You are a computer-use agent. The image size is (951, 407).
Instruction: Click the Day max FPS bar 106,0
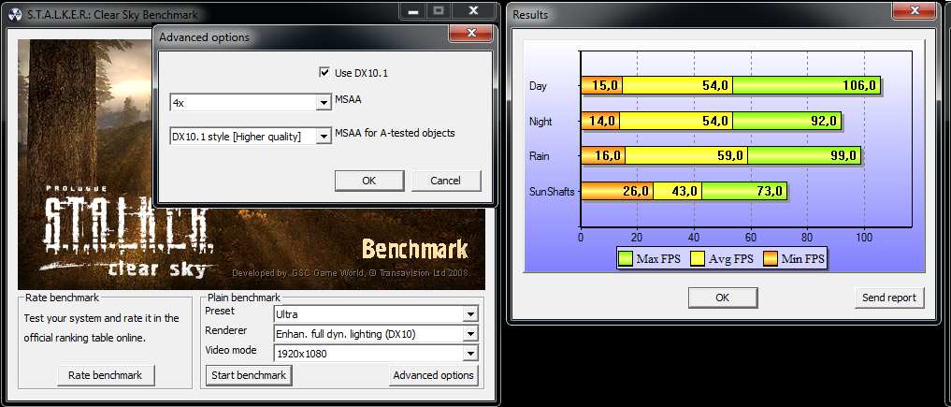[806, 85]
